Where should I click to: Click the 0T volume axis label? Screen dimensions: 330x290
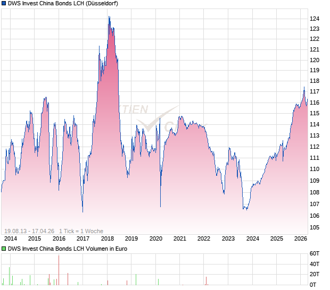pyautogui.click(x=313, y=285)
